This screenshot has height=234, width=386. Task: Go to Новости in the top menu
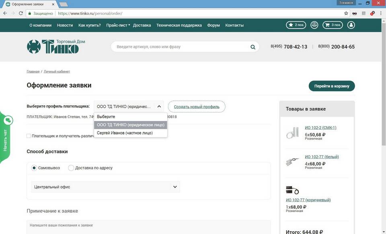tap(65, 25)
